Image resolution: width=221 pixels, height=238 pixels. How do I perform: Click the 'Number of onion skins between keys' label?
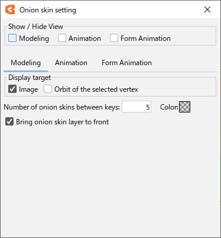pyautogui.click(x=61, y=107)
